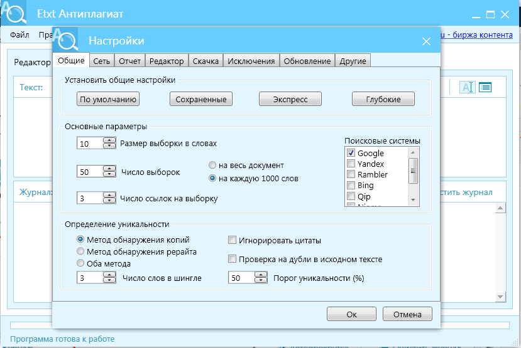Select the text cursor editor mode icon
Viewport: 521px width, 348px height.
[467, 87]
